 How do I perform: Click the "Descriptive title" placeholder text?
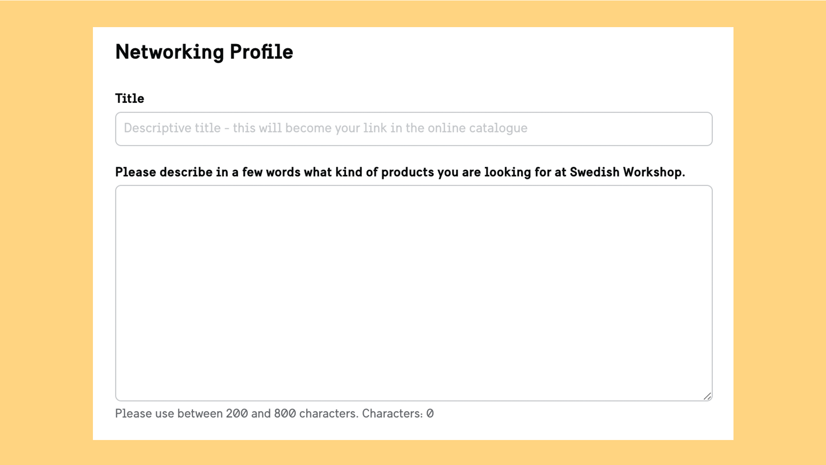tap(172, 128)
